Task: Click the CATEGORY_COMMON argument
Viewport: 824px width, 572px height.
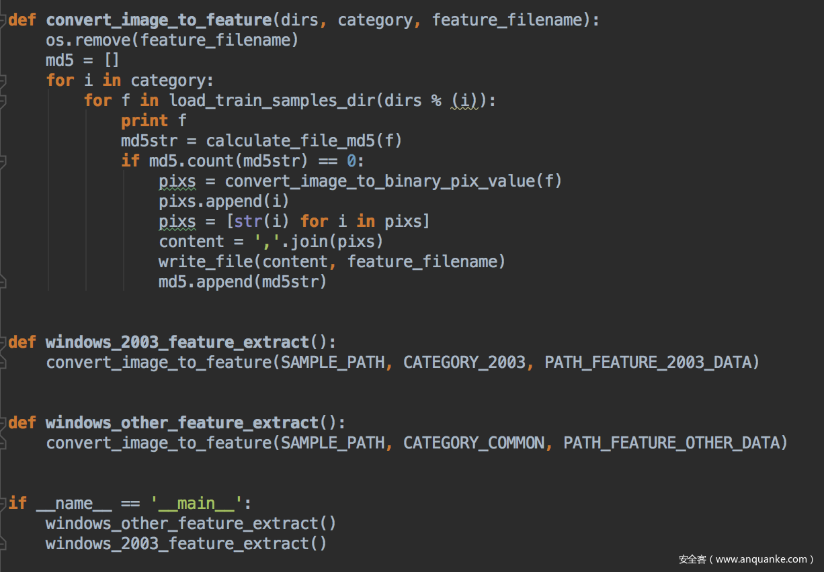Action: click(x=474, y=443)
